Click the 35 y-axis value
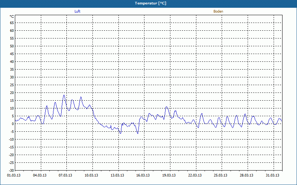Screen dimensions: 297x185 (x=12, y=70)
